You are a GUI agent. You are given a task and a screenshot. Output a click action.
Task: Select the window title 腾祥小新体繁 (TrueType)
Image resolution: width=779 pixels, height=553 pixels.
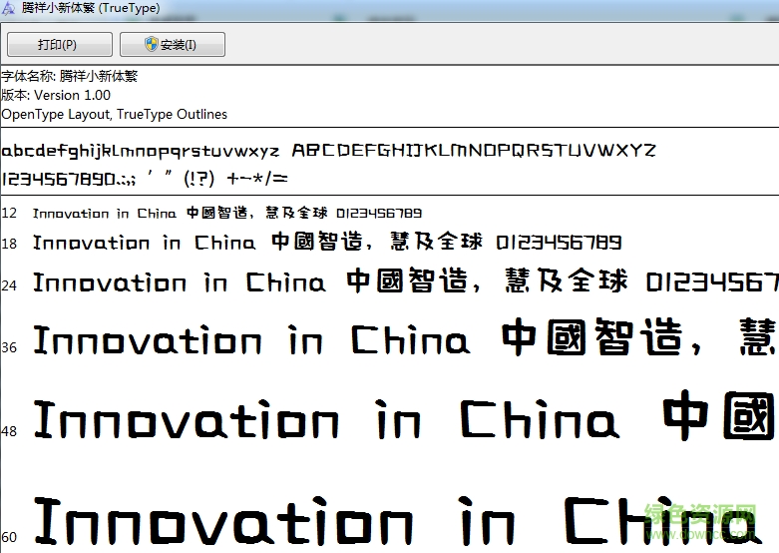[x=91, y=8]
